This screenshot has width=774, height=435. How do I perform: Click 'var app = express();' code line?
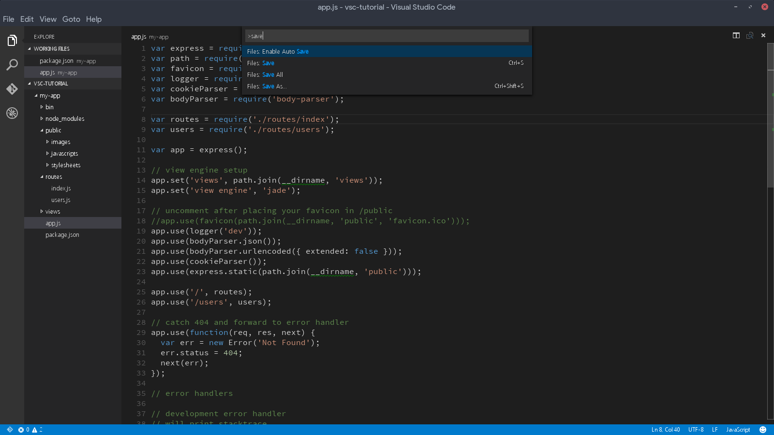click(199, 150)
